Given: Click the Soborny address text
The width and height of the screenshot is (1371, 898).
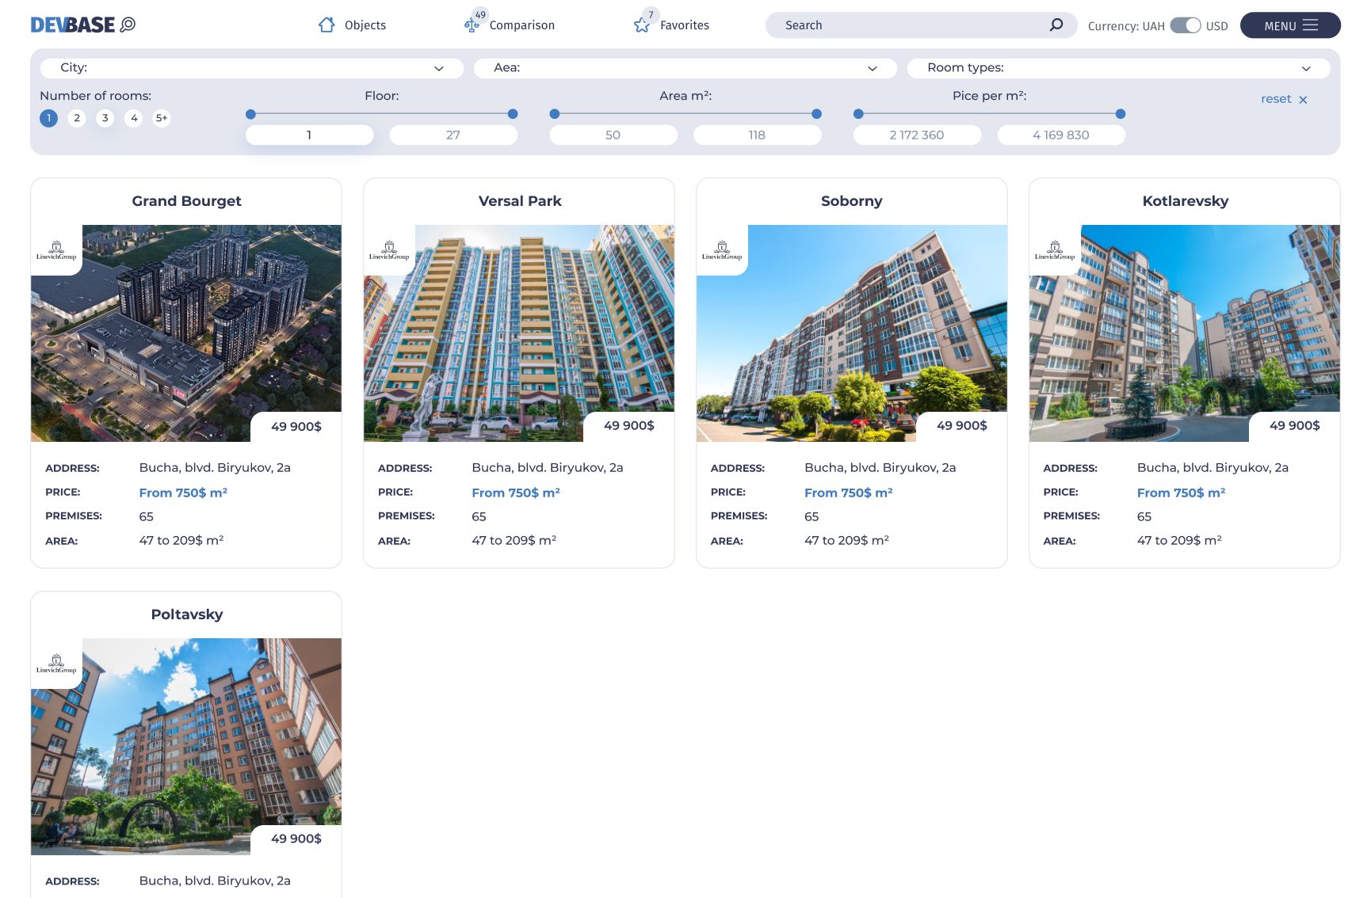Looking at the screenshot, I should [x=880, y=468].
